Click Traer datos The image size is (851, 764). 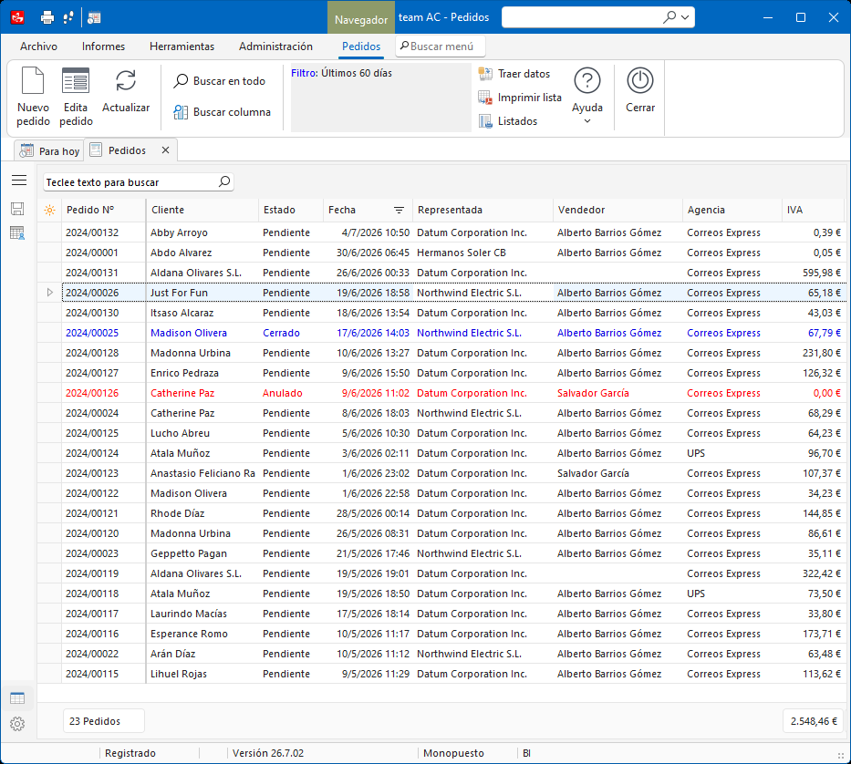514,74
